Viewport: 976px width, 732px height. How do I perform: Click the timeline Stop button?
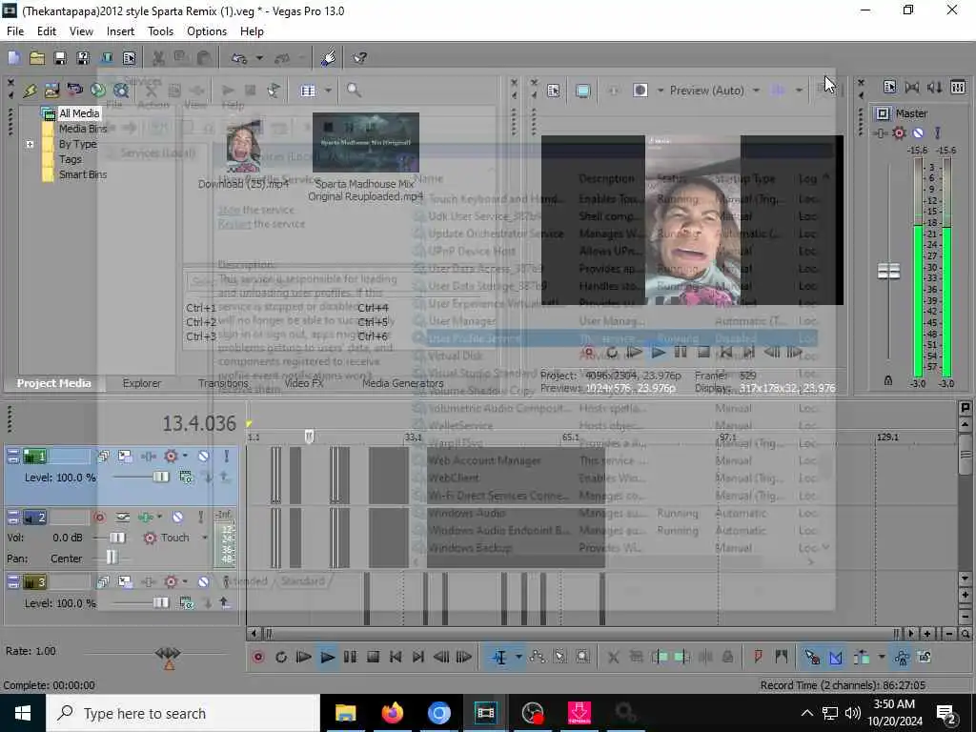373,658
